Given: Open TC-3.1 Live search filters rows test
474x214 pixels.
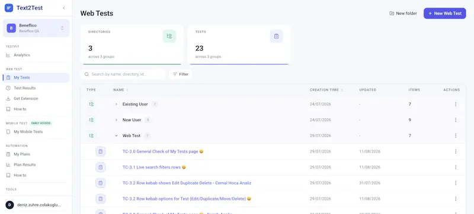Looking at the screenshot, I should pyautogui.click(x=154, y=167).
